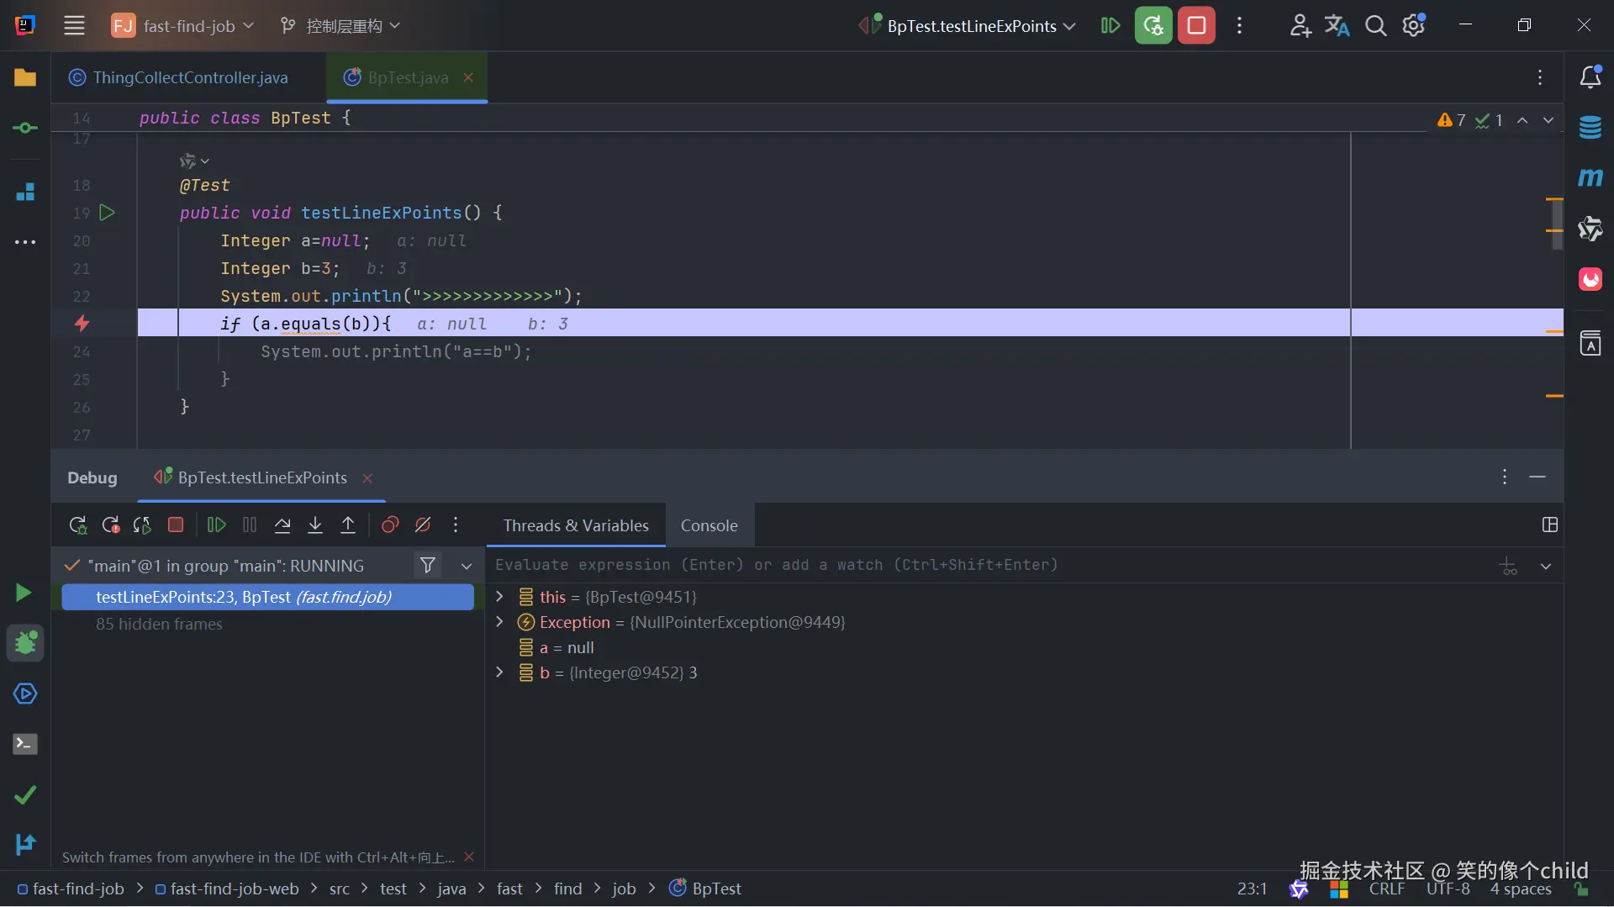Open IDE settings gear
Viewport: 1614px width, 907px height.
pyautogui.click(x=1414, y=25)
